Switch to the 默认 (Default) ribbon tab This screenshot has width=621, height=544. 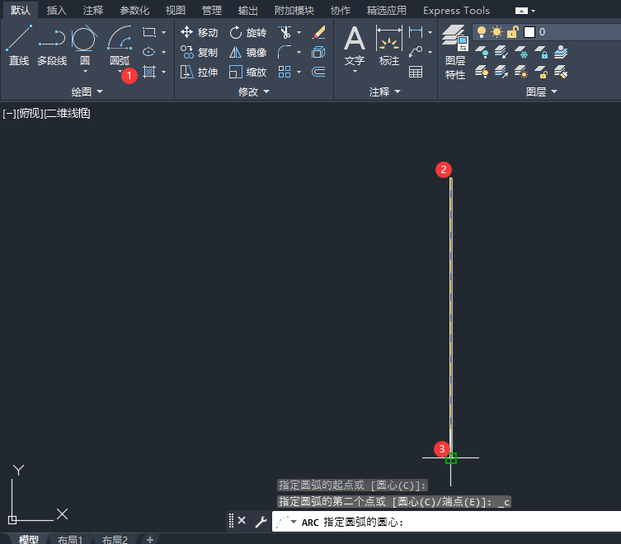(x=20, y=10)
